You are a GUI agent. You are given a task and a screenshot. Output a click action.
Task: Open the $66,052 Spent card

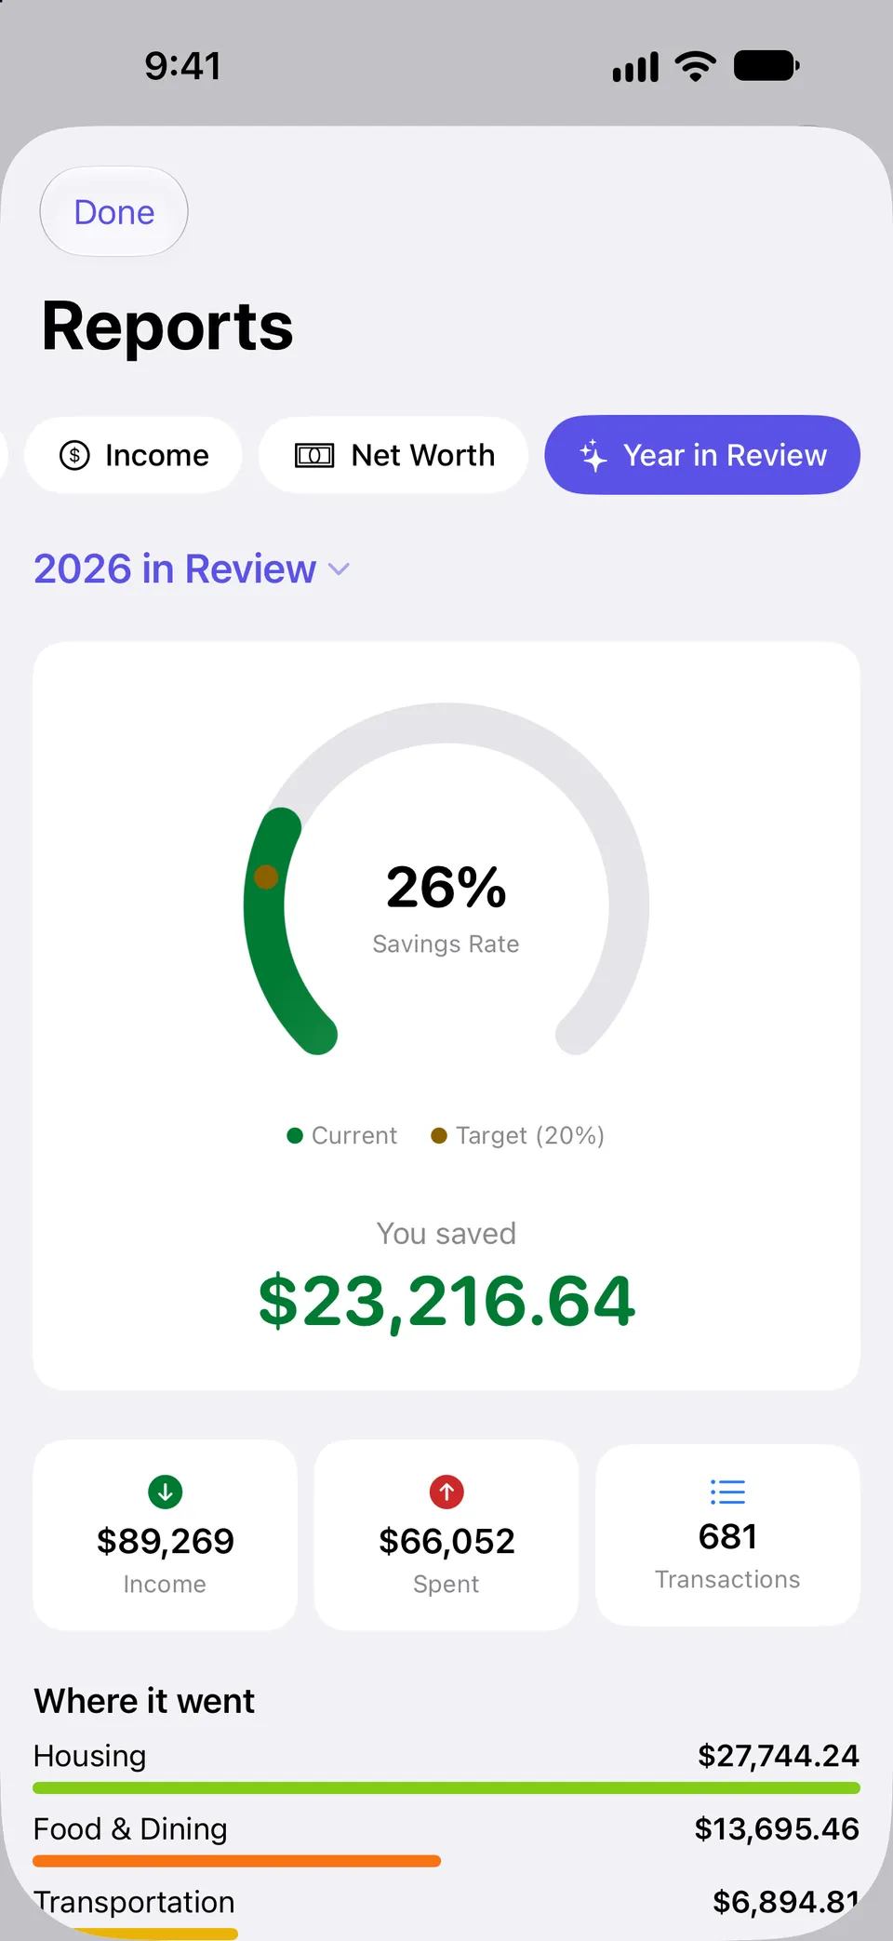pyautogui.click(x=446, y=1535)
